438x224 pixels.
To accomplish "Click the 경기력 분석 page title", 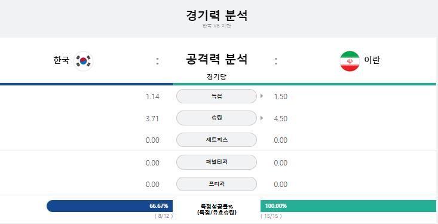I will (x=216, y=16).
